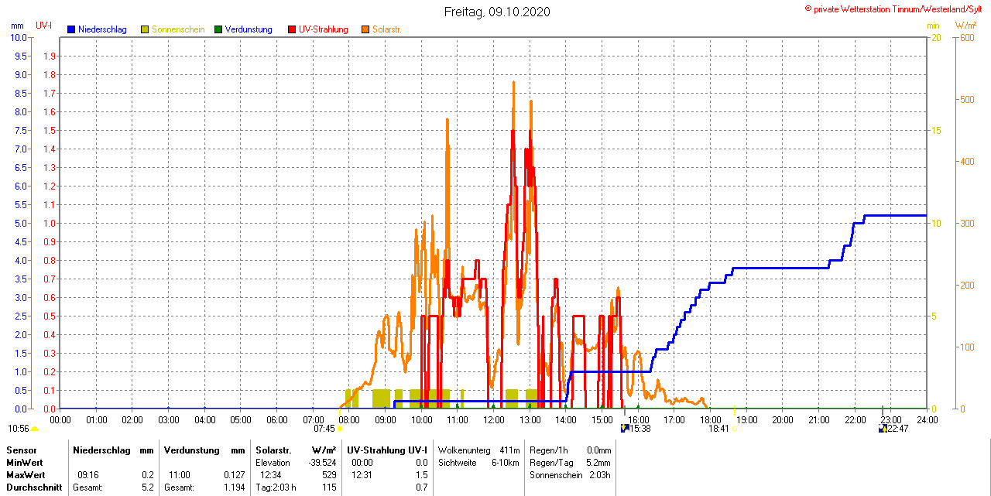
Task: Click the red UV-Strahlung legend swatch
Action: point(292,29)
